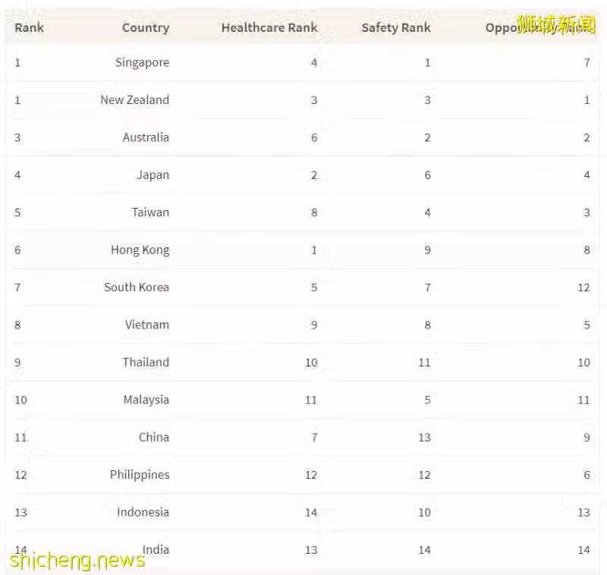607x575 pixels.
Task: Click the South Korea country cell
Action: coord(137,287)
